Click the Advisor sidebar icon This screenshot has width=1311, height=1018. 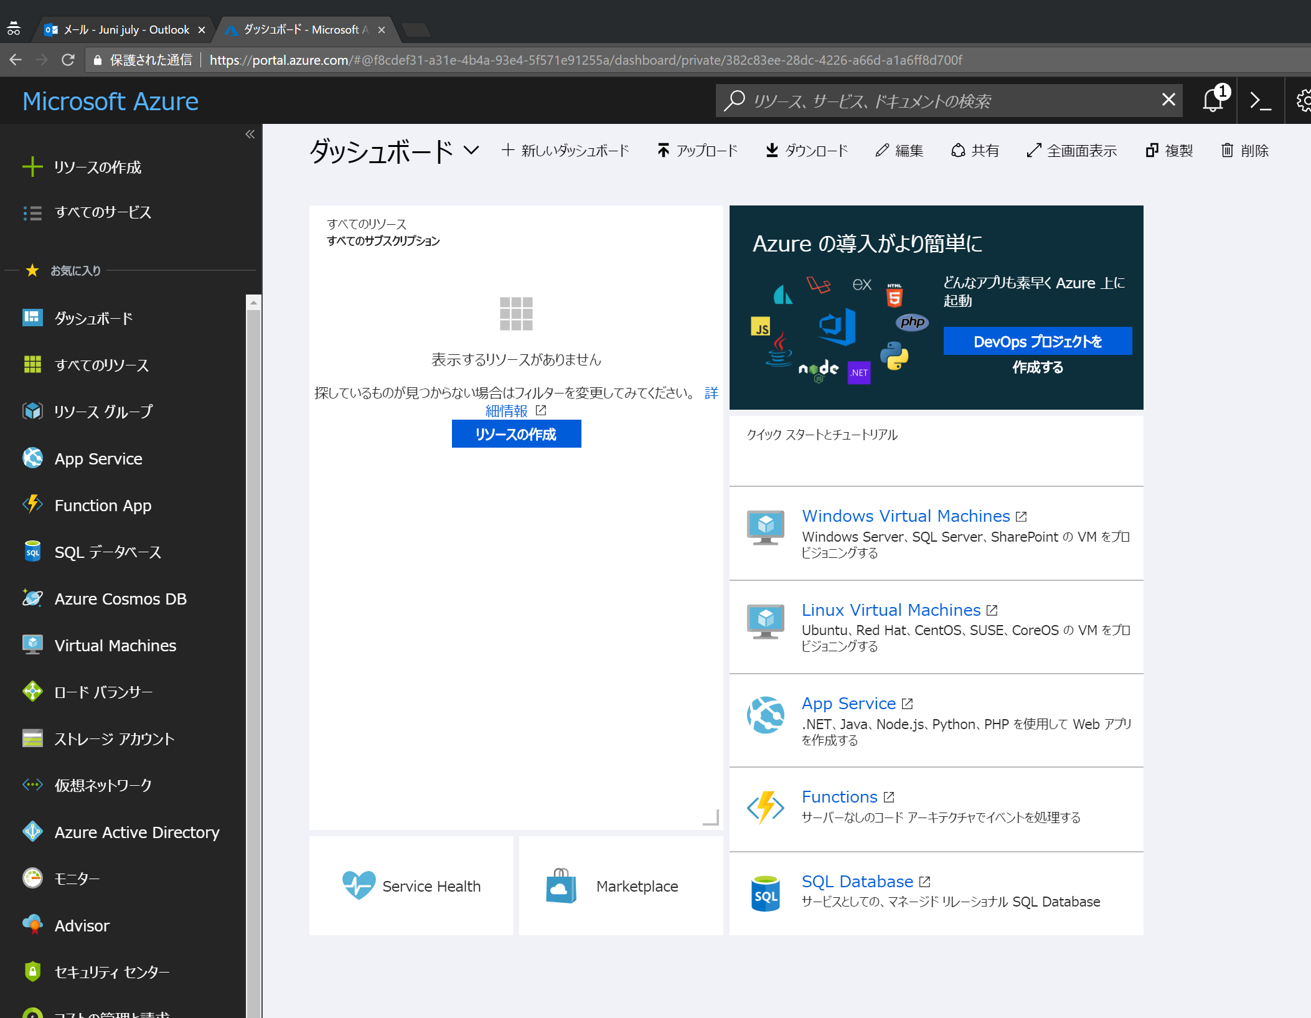pyautogui.click(x=32, y=925)
